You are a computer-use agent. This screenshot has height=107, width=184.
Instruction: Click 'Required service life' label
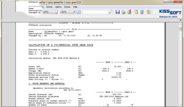click(41, 77)
